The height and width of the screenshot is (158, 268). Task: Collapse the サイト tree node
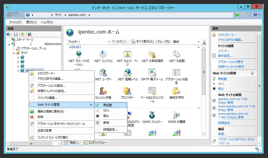pyautogui.click(x=13, y=53)
